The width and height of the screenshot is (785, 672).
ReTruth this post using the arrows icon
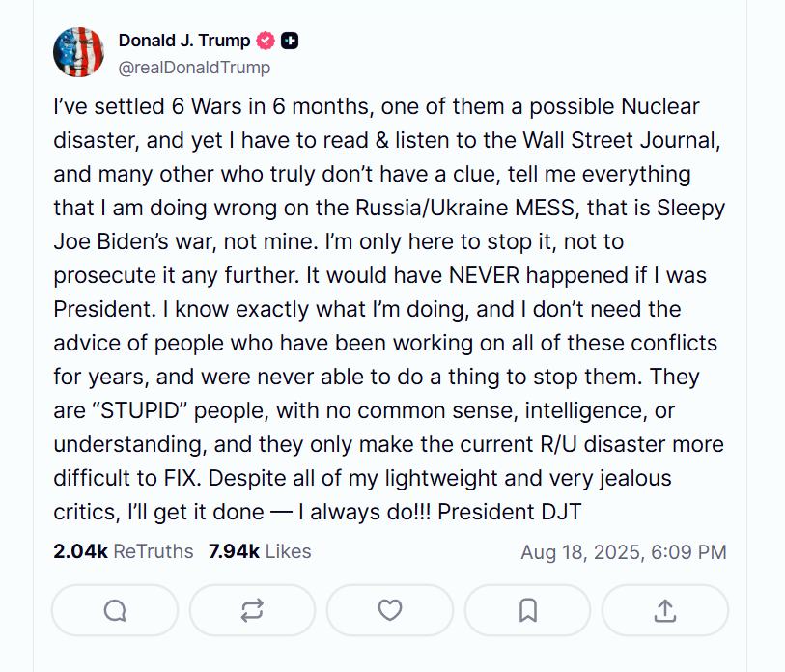[x=252, y=610]
